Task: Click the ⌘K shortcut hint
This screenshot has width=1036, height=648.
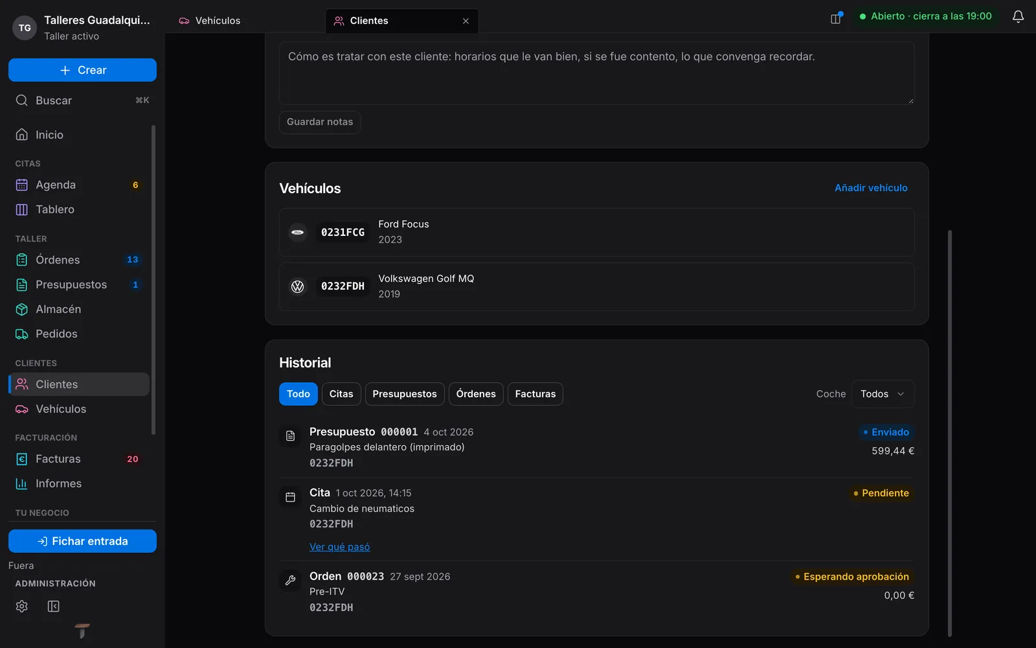Action: [x=142, y=100]
